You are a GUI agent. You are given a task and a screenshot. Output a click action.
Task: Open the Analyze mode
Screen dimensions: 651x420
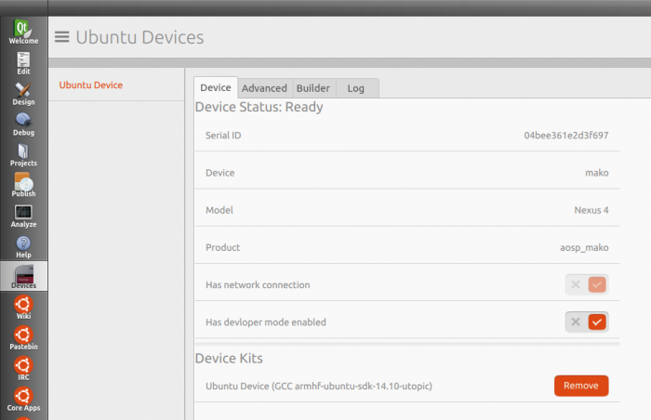click(x=23, y=217)
